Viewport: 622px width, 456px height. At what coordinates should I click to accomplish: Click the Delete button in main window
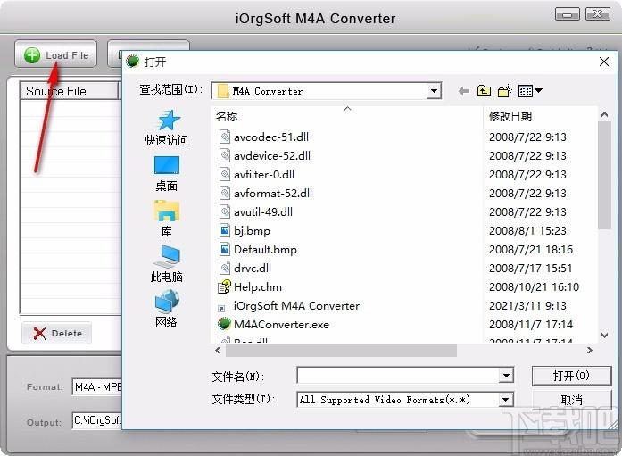click(x=57, y=333)
